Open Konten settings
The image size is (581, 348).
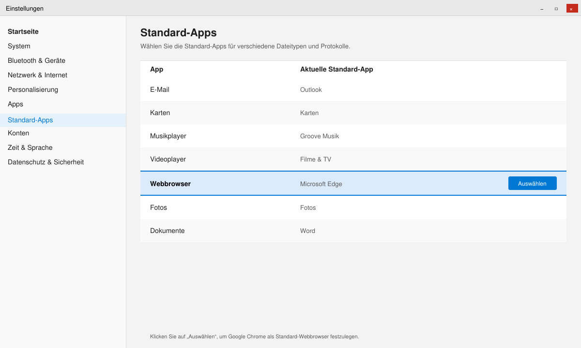18,133
